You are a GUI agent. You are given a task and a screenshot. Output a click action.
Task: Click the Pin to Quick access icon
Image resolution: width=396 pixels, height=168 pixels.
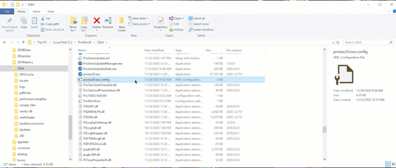tap(10, 21)
